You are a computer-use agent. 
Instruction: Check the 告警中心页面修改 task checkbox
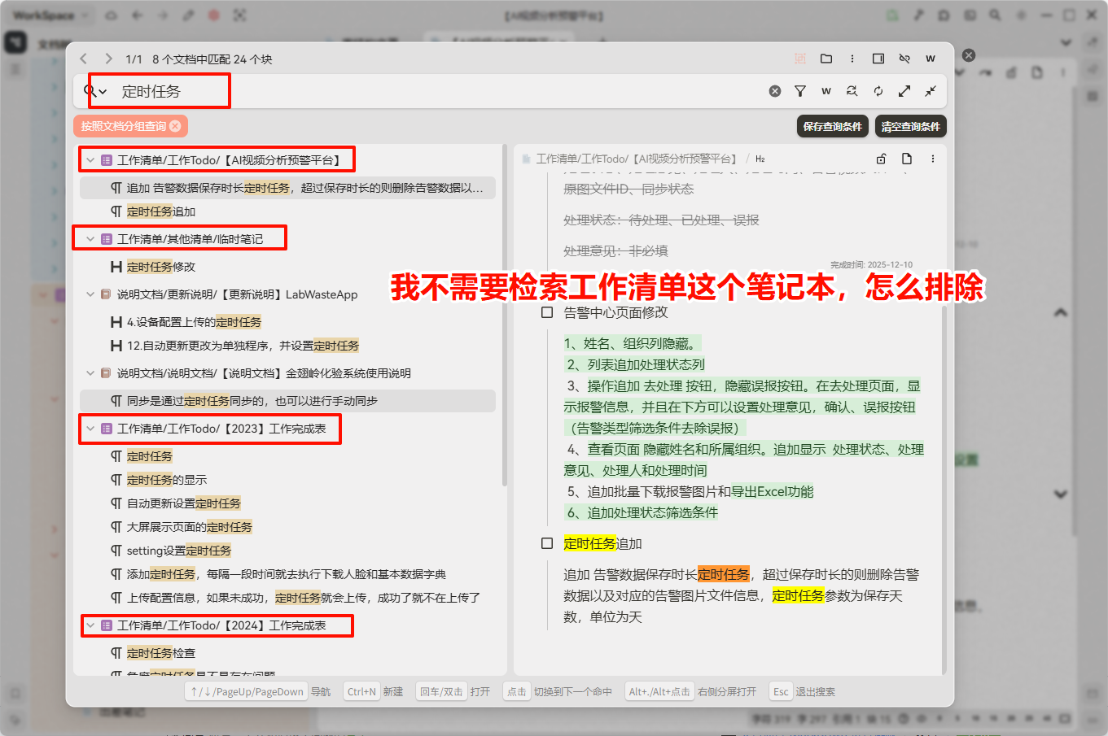point(547,312)
